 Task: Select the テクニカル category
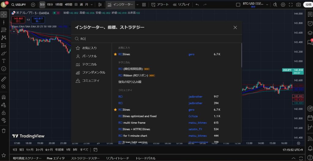90,64
